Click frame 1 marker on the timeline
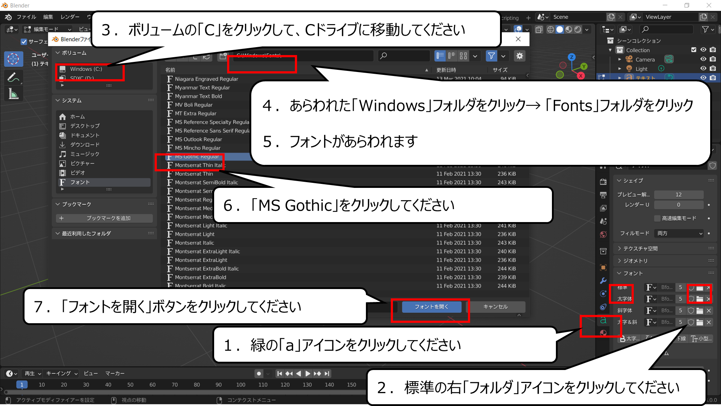The image size is (721, 406). 22,385
